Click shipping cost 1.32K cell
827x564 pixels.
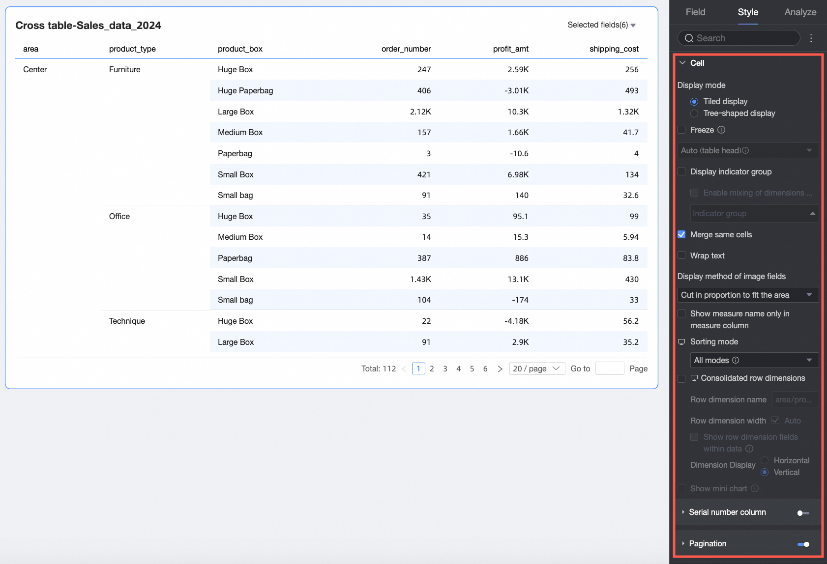click(x=628, y=112)
